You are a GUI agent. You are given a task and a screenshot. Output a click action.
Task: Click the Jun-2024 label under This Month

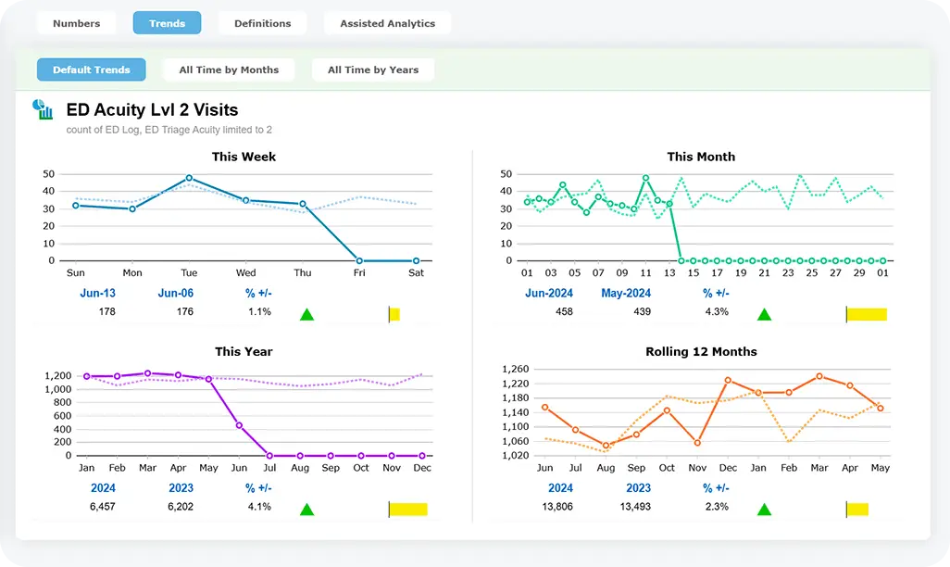point(549,293)
